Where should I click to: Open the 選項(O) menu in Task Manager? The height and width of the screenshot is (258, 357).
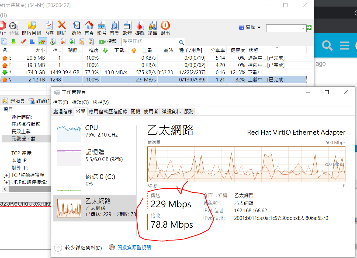click(80, 102)
